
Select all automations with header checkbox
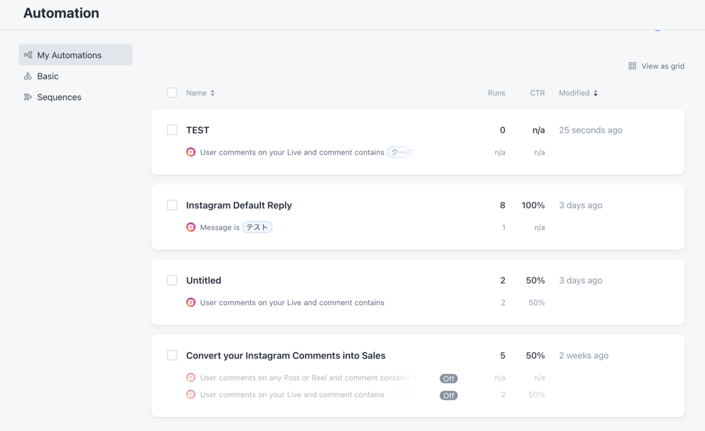172,93
